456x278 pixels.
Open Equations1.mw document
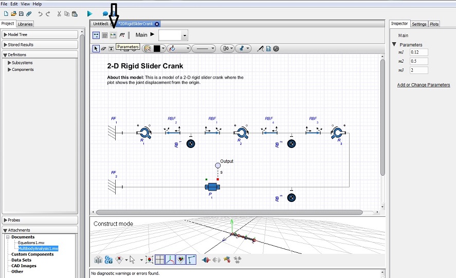pyautogui.click(x=31, y=243)
